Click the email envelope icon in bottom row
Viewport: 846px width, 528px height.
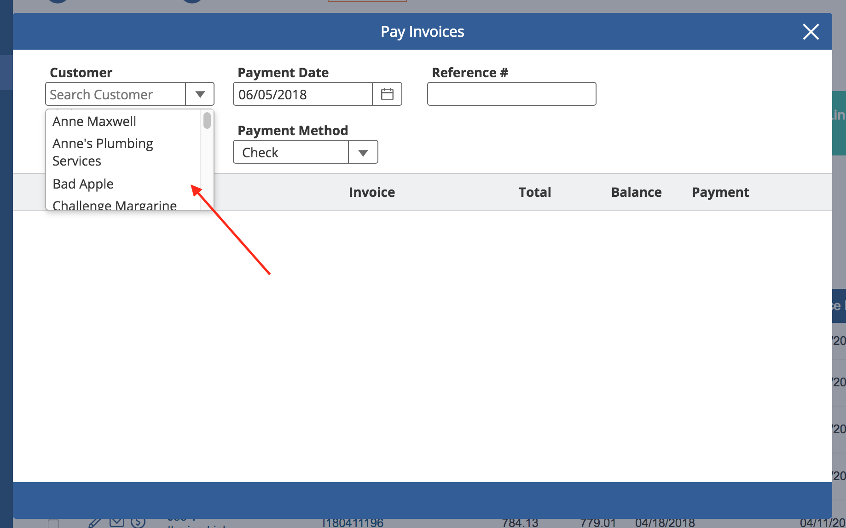coord(117,523)
